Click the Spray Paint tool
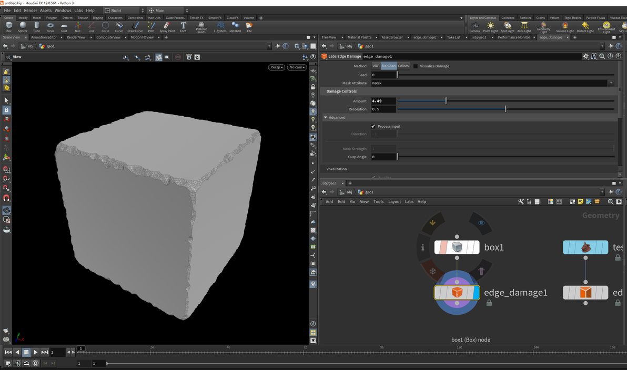Viewport: 627px width, 370px height. pyautogui.click(x=167, y=26)
